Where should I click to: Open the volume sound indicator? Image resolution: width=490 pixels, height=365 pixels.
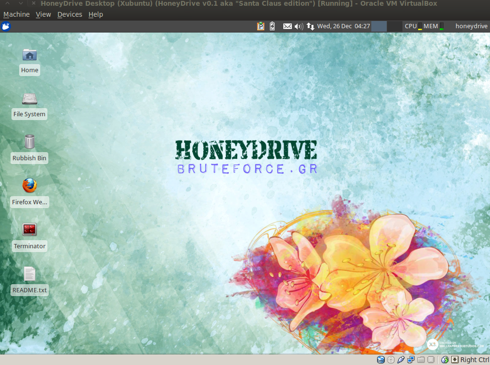click(x=299, y=26)
